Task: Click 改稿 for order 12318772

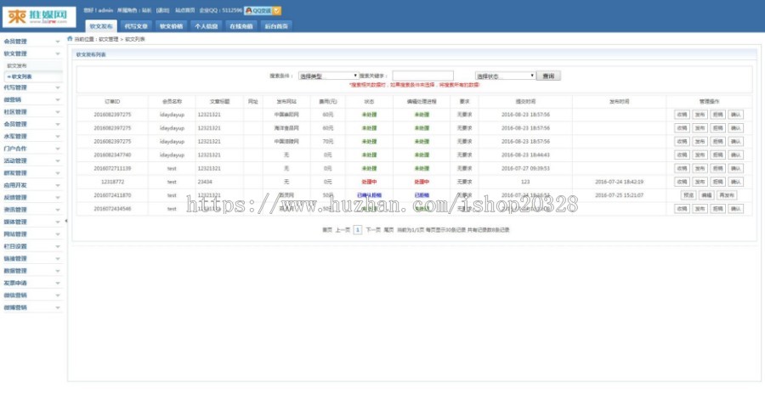Action: click(682, 182)
